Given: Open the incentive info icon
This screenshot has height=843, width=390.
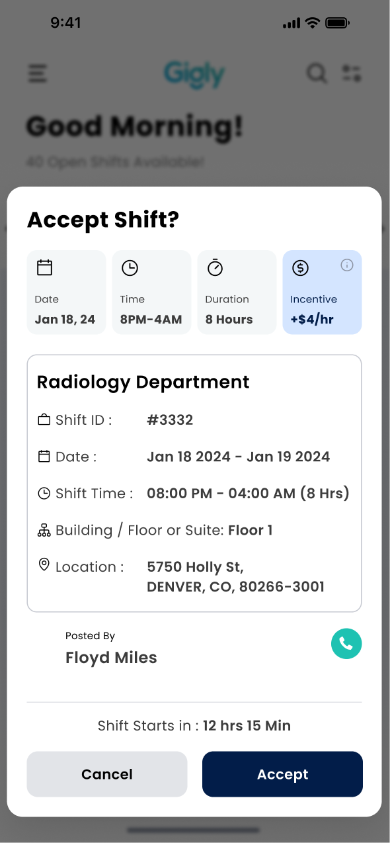Looking at the screenshot, I should pos(347,265).
